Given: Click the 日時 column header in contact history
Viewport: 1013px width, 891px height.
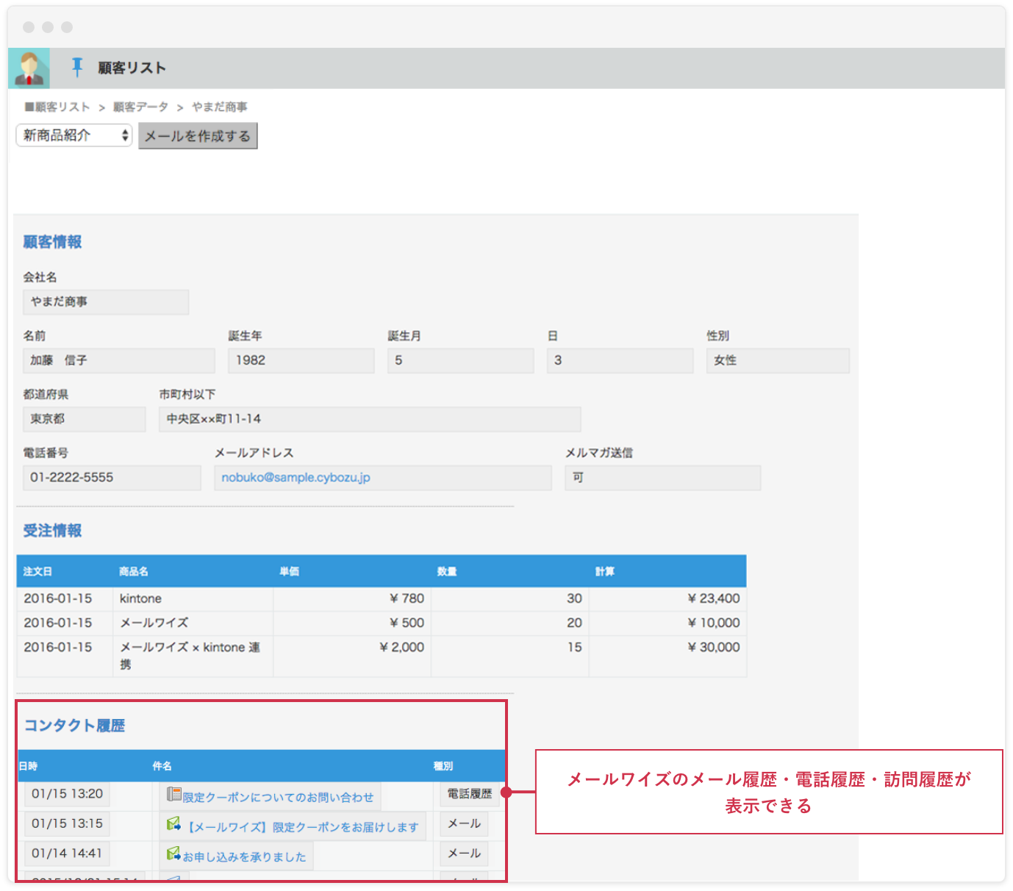Looking at the screenshot, I should [x=28, y=766].
